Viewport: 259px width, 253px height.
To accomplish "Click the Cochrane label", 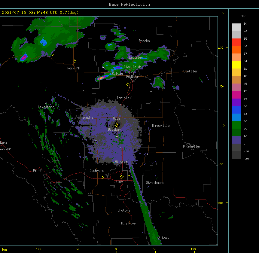I will [x=97, y=171].
